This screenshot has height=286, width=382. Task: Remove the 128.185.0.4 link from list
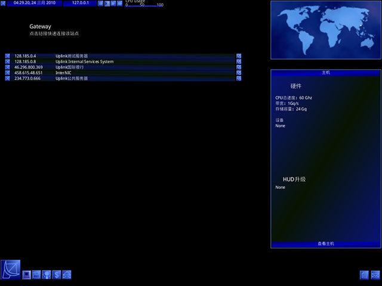8,56
